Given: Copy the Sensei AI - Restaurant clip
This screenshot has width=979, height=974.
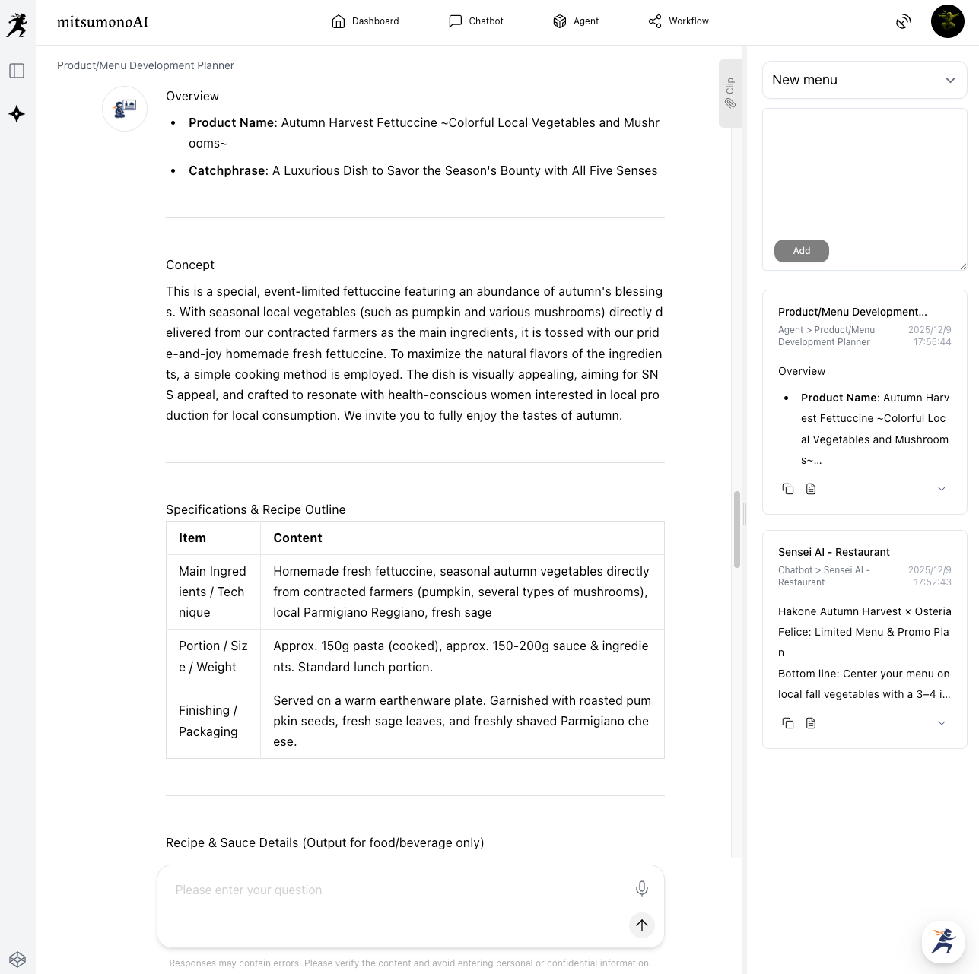Looking at the screenshot, I should click(x=788, y=723).
